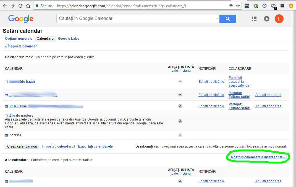Toggle the Alte calendare first calendar checkbox
Viewport: 296px width, 187px height.
point(180,181)
